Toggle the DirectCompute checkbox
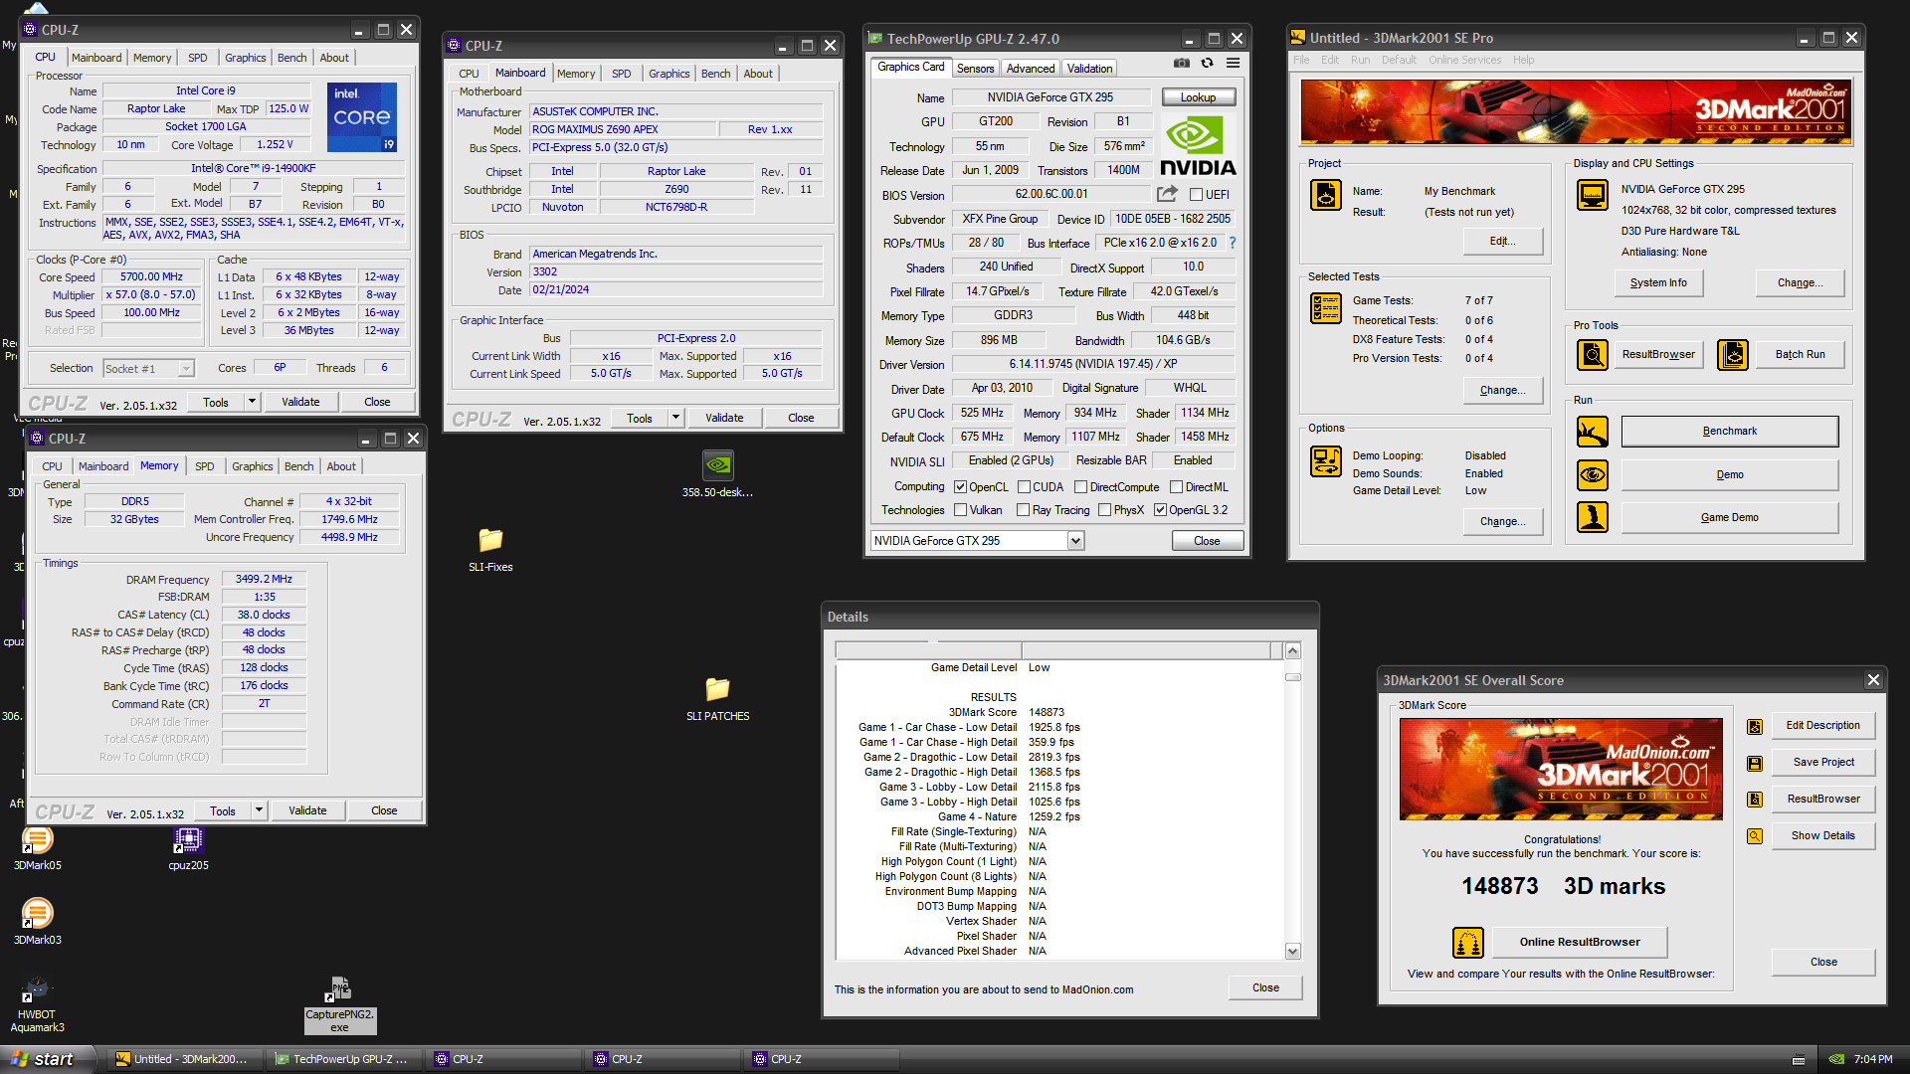Image resolution: width=1910 pixels, height=1074 pixels. 1080,487
